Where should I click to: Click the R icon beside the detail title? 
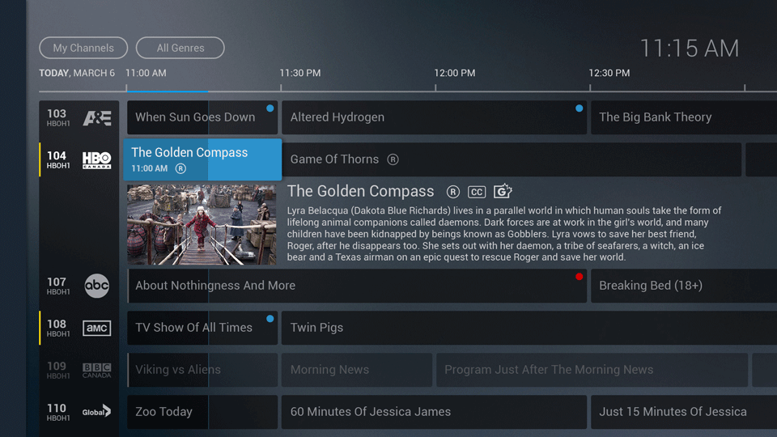pos(453,192)
